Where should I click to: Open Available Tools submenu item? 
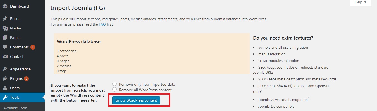15,108
